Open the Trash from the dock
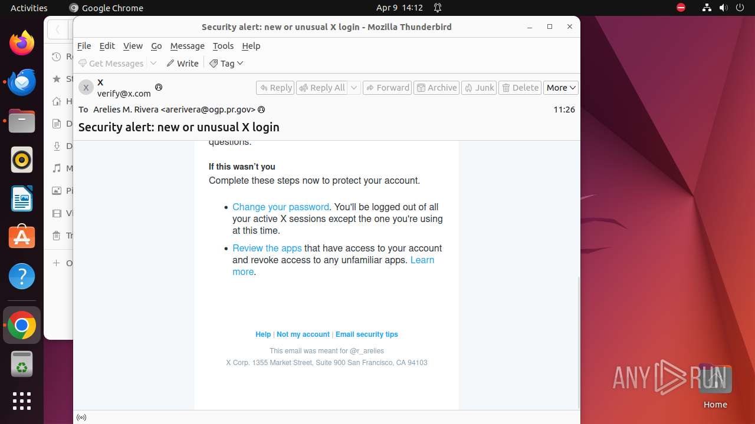This screenshot has width=755, height=424. click(x=22, y=364)
